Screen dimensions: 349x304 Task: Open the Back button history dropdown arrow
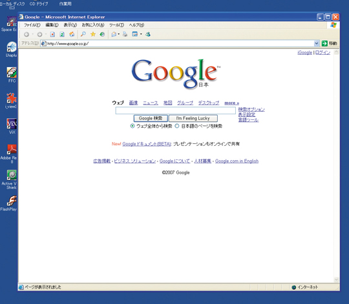tap(33, 34)
